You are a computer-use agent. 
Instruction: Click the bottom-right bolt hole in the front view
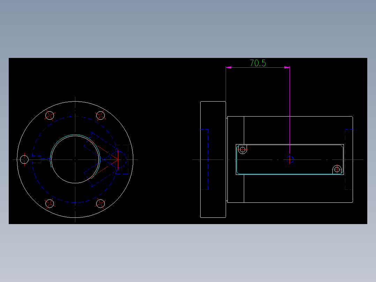(100, 203)
